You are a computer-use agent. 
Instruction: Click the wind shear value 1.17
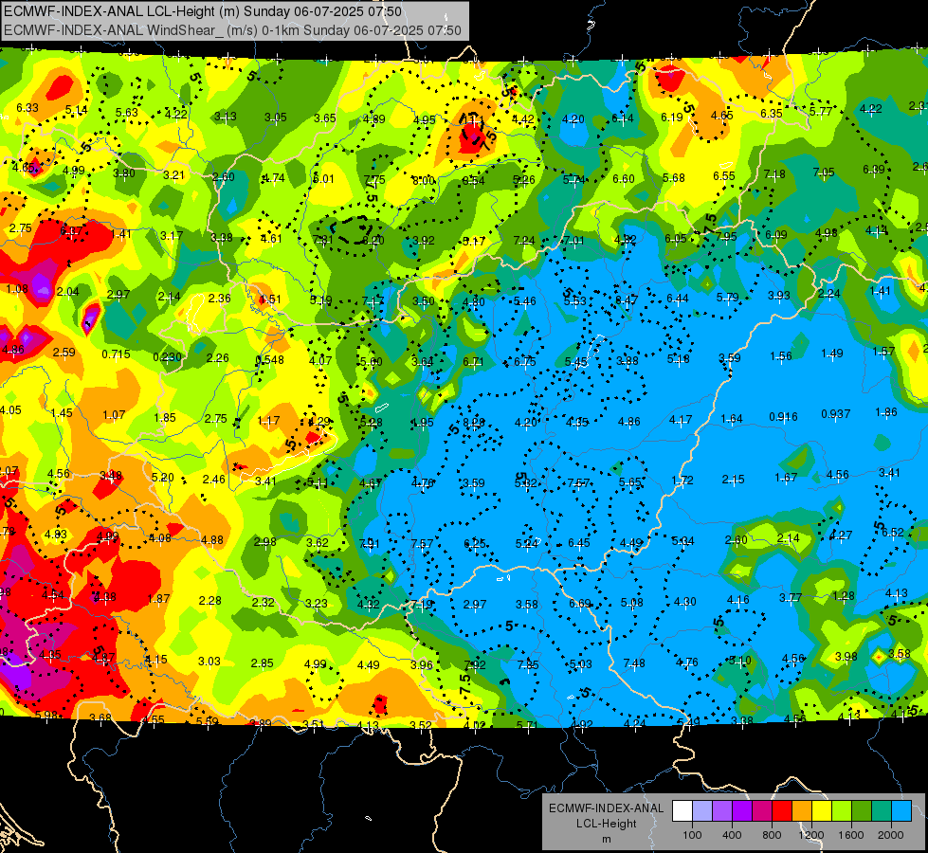point(268,421)
